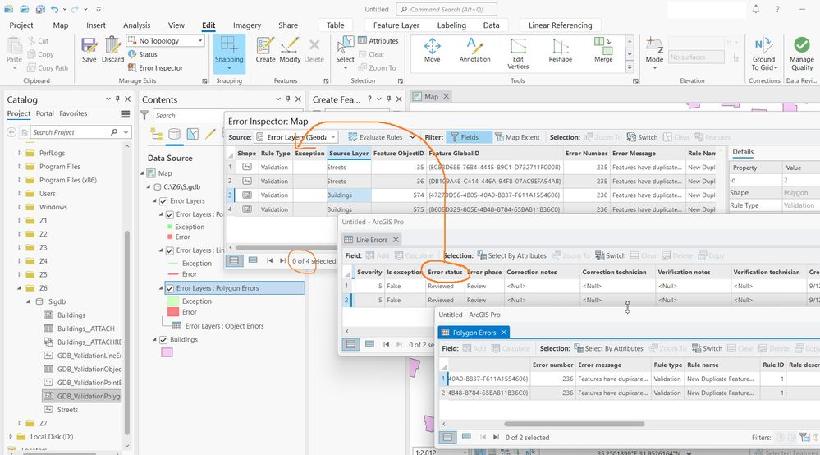Open Catalog pane hamburger menu
The image size is (820, 455).
coord(126,114)
